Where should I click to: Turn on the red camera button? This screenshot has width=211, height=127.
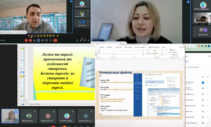30,40
